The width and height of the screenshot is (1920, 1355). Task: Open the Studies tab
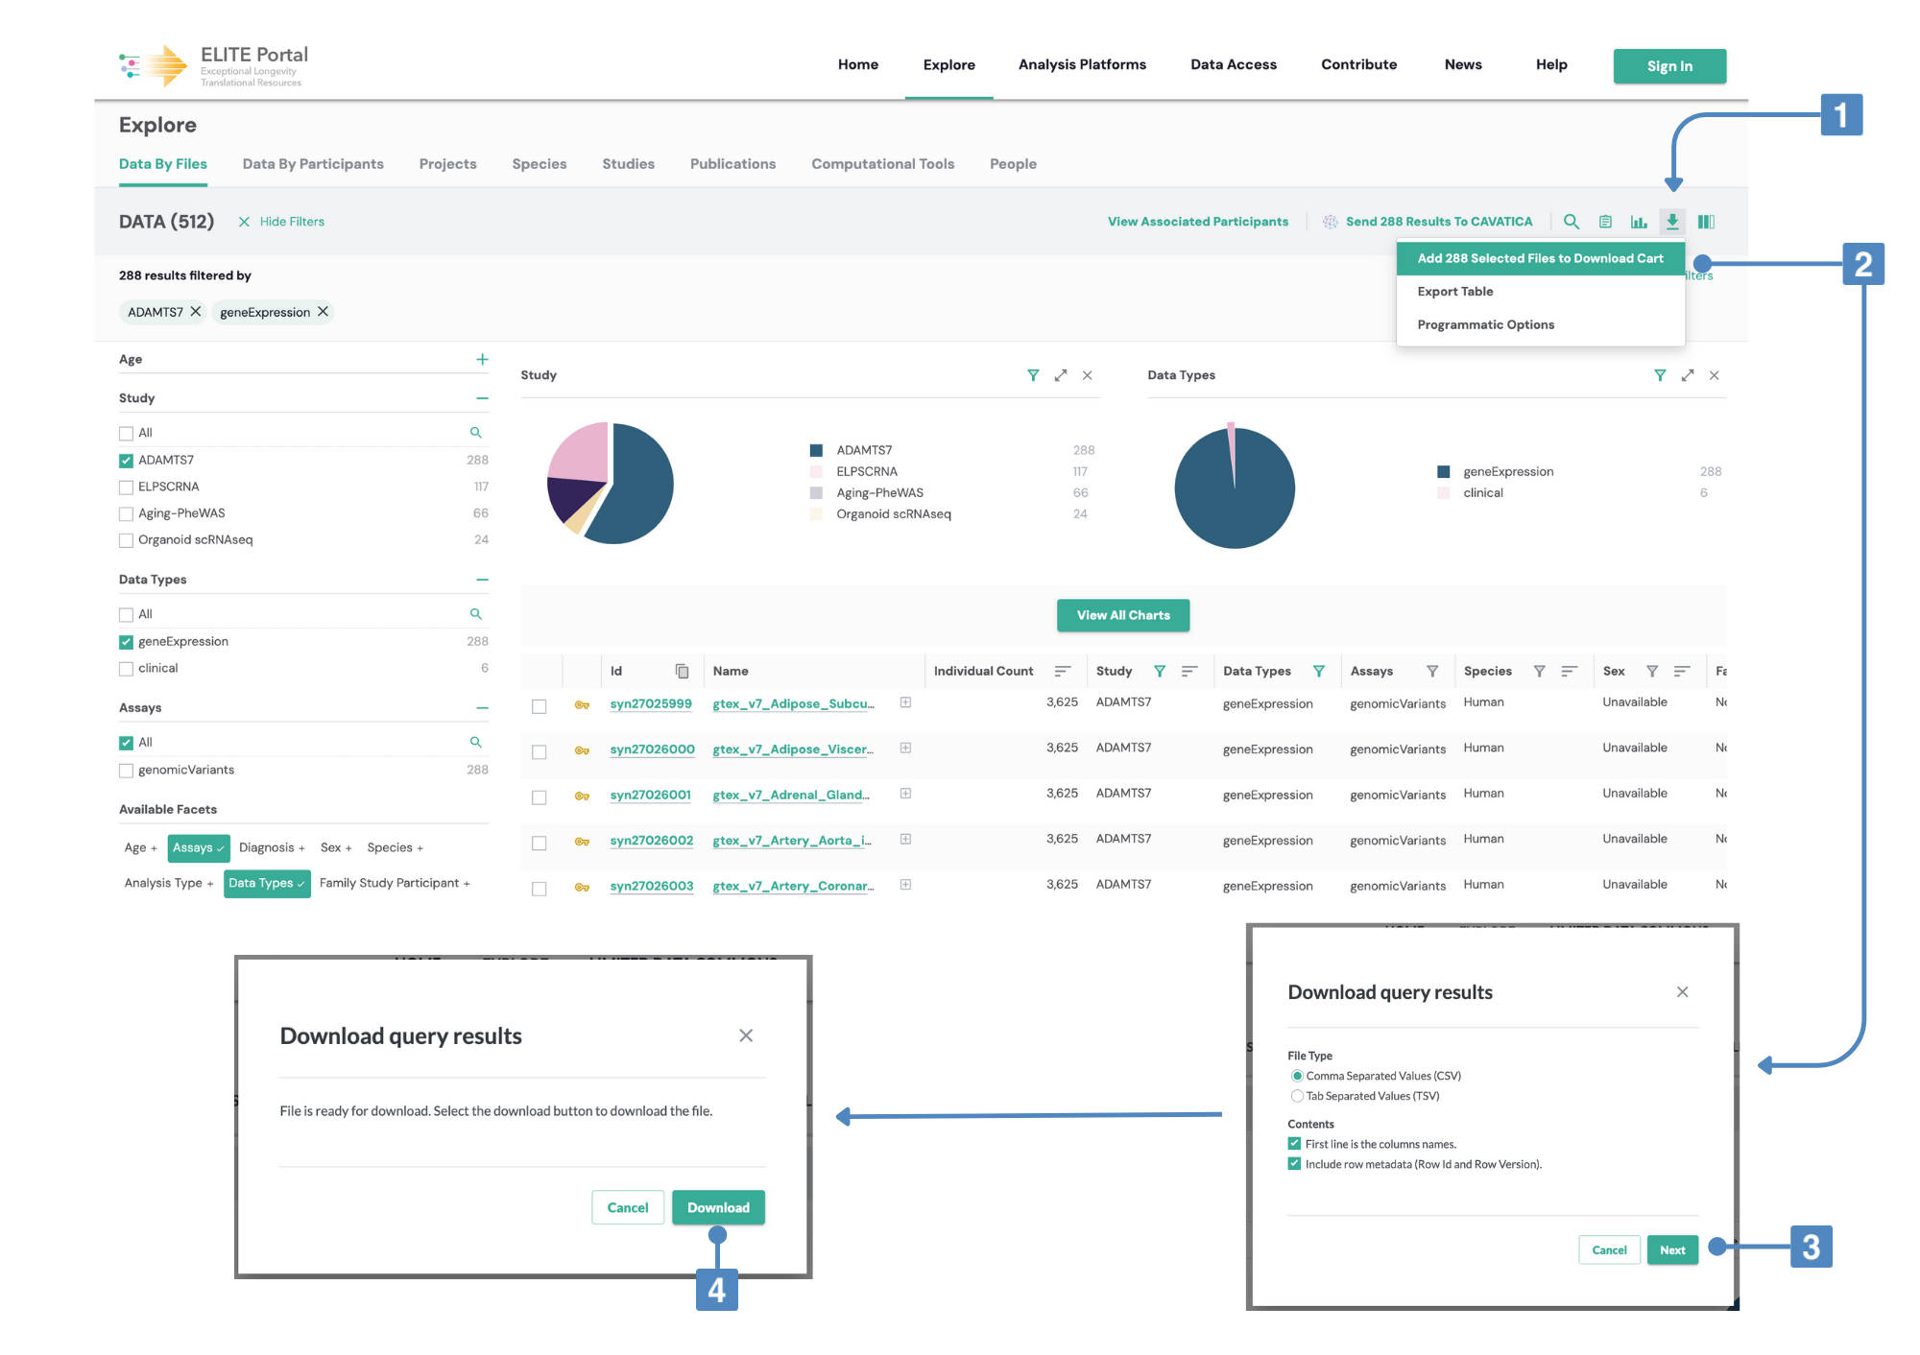[628, 164]
